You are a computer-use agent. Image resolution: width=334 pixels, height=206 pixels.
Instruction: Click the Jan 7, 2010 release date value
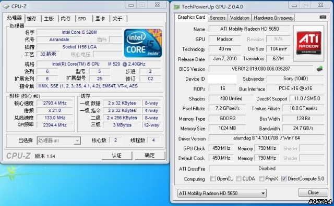pos(225,59)
